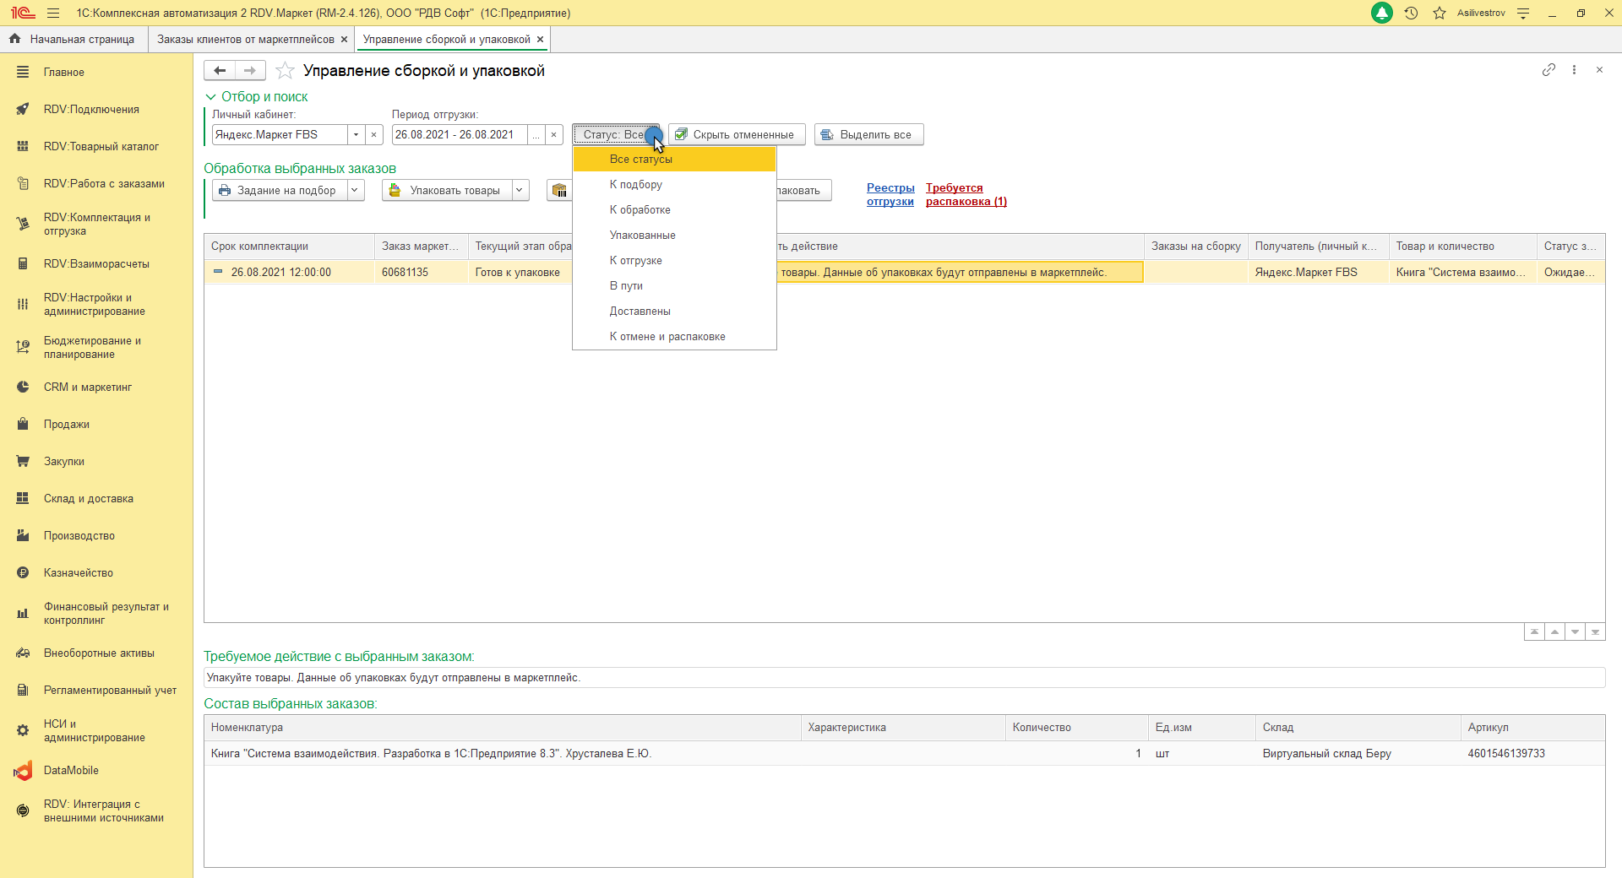
Task: Select the К отгрузке status option
Action: 635,261
